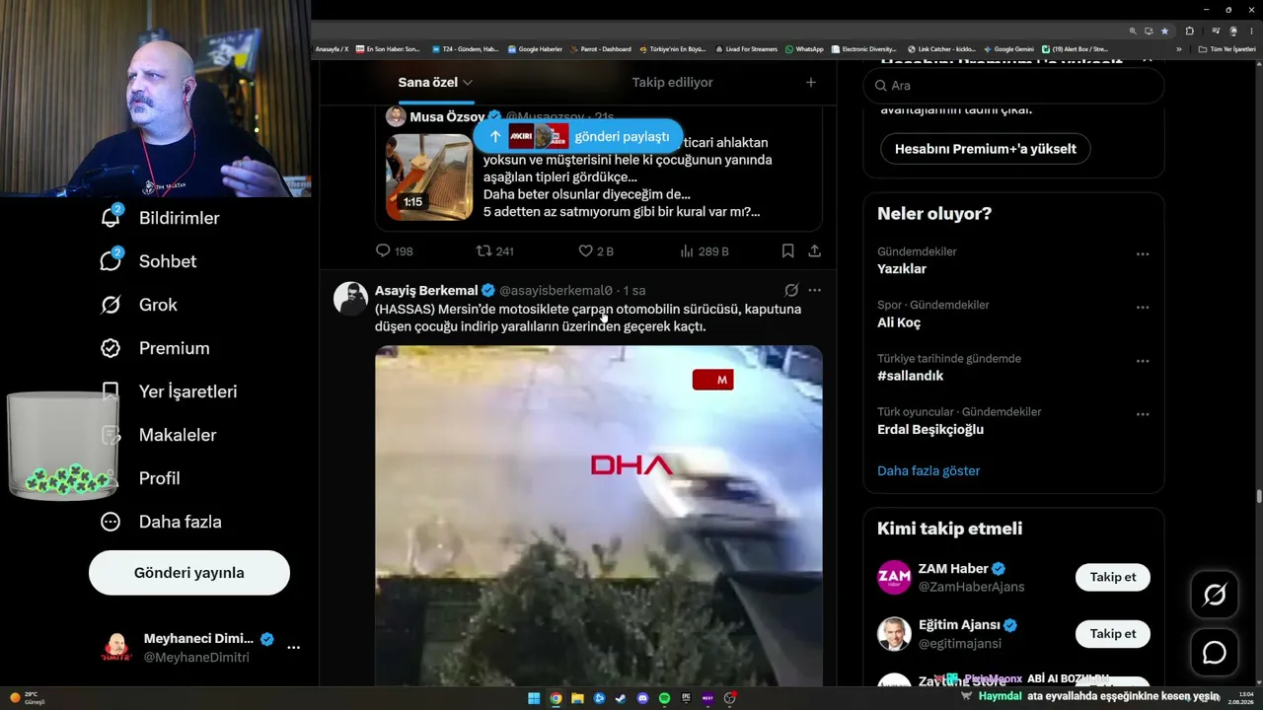Click the Grok icon on Asayiş Berkemal post
Image resolution: width=1263 pixels, height=710 pixels.
point(790,290)
